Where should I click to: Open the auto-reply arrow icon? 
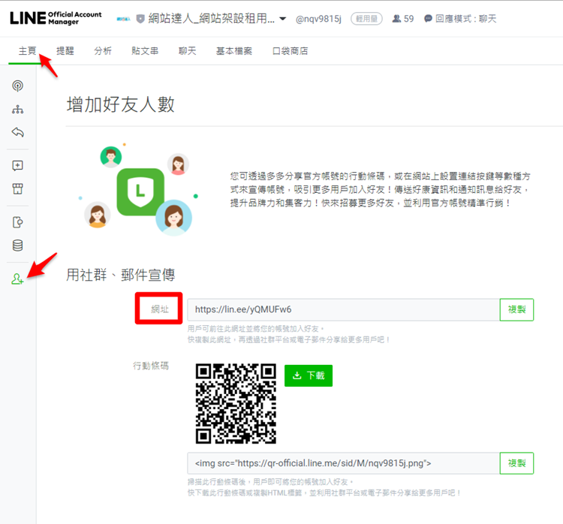[x=17, y=132]
